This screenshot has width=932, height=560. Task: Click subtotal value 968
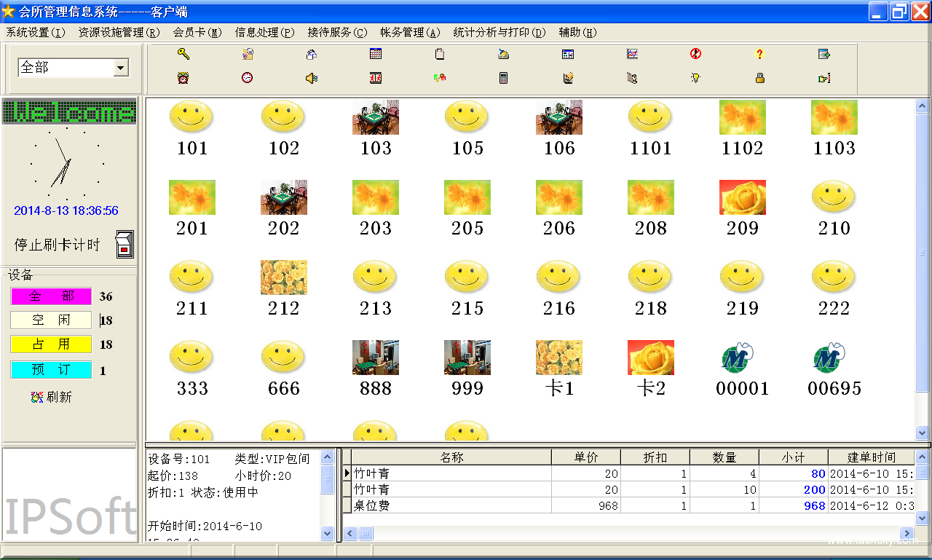814,505
